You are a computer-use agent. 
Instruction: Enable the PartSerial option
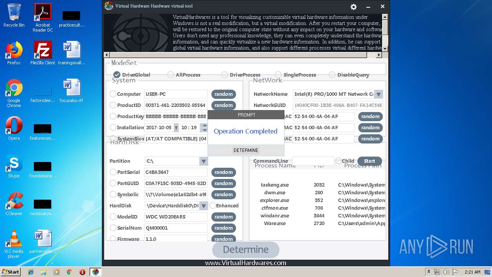[113, 172]
